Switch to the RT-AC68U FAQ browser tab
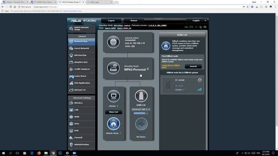The height and width of the screenshot is (156, 278). pos(43,2)
